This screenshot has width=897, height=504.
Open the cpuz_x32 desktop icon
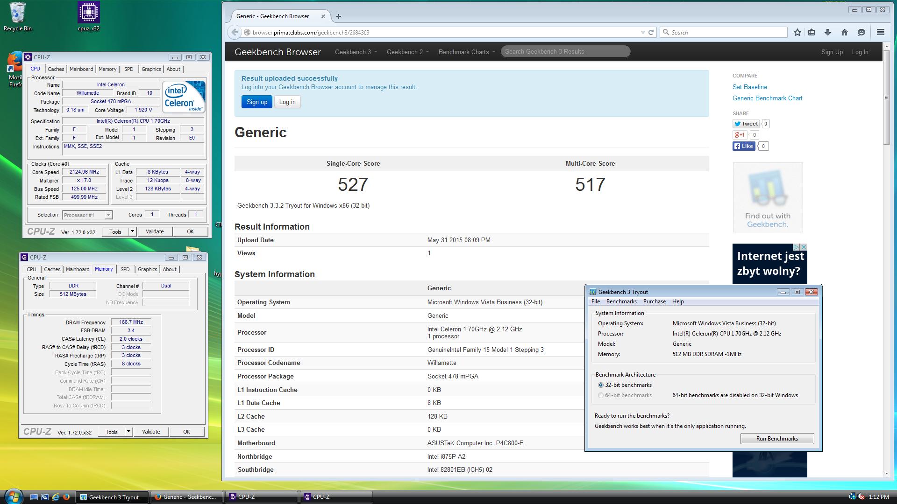88,17
